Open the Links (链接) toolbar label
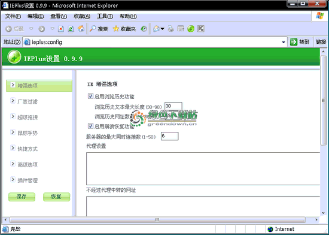The width and height of the screenshot is (329, 235). tap(321, 42)
